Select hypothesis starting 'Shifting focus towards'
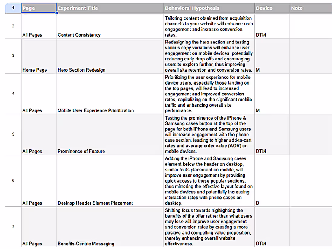The width and height of the screenshot is (332, 249). click(209, 227)
